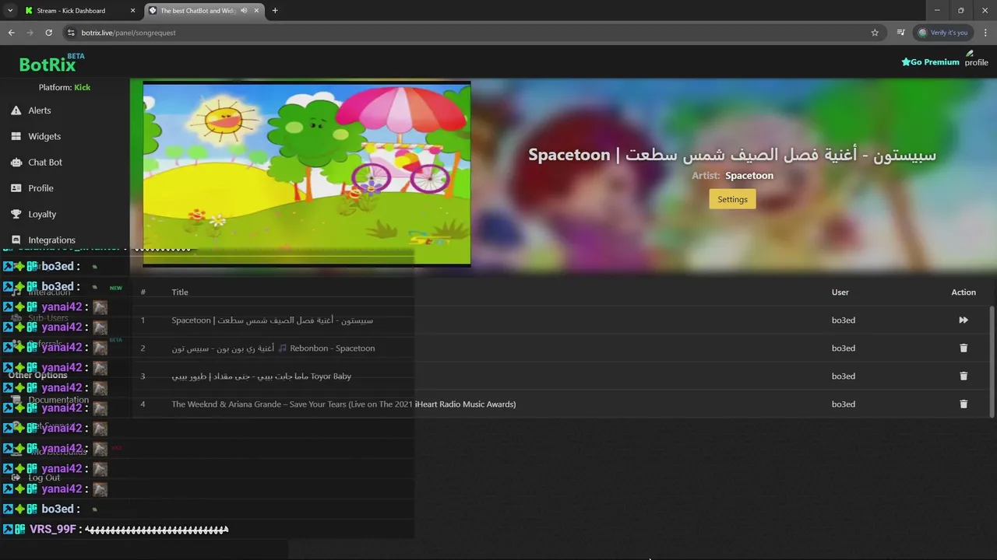Click the User column header
The width and height of the screenshot is (997, 560).
840,292
